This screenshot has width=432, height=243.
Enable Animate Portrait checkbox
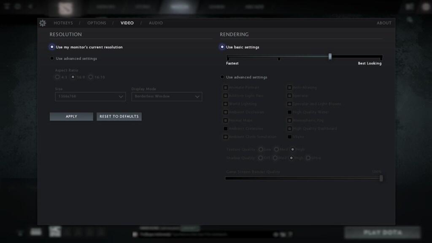225,88
